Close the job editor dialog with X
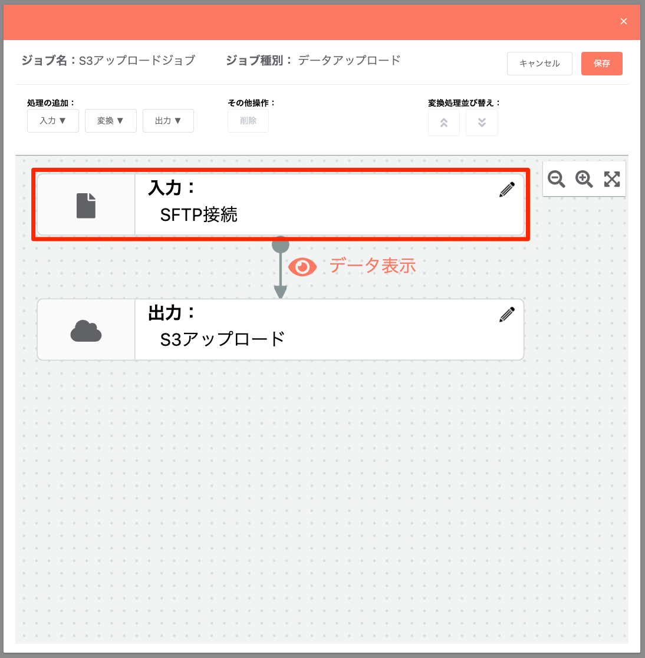The width and height of the screenshot is (645, 658). tap(624, 21)
